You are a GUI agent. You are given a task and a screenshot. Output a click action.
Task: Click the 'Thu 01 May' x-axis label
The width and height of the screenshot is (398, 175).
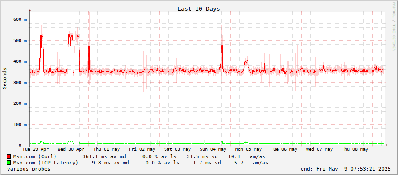pos(106,149)
